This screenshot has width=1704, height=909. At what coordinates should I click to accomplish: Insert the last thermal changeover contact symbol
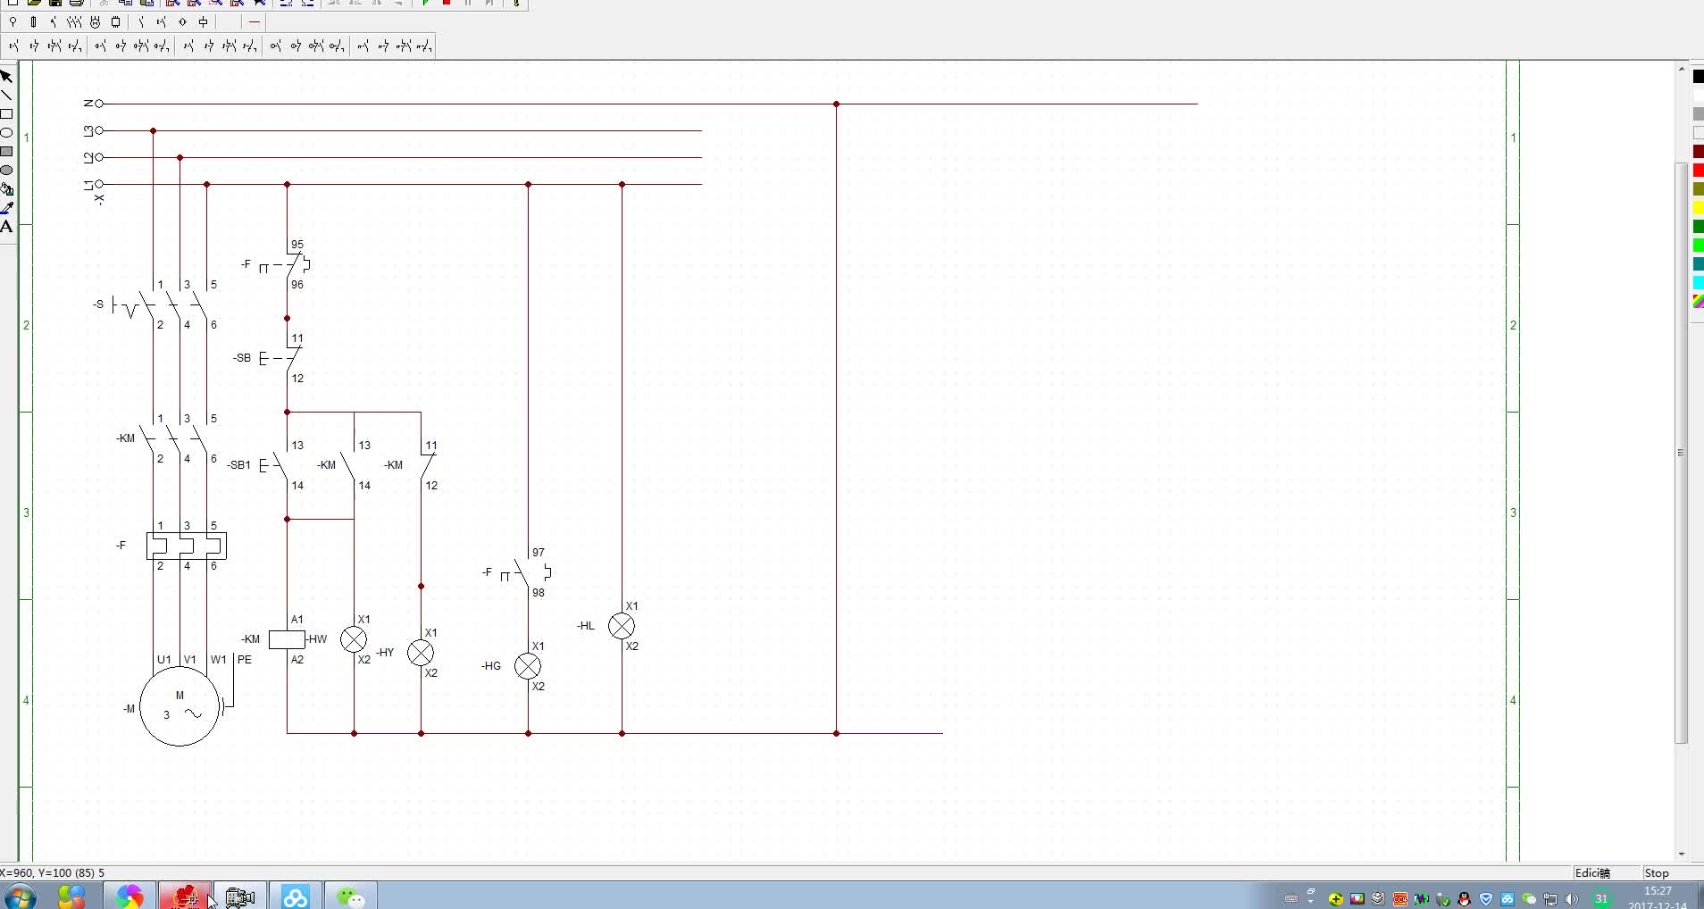424,46
